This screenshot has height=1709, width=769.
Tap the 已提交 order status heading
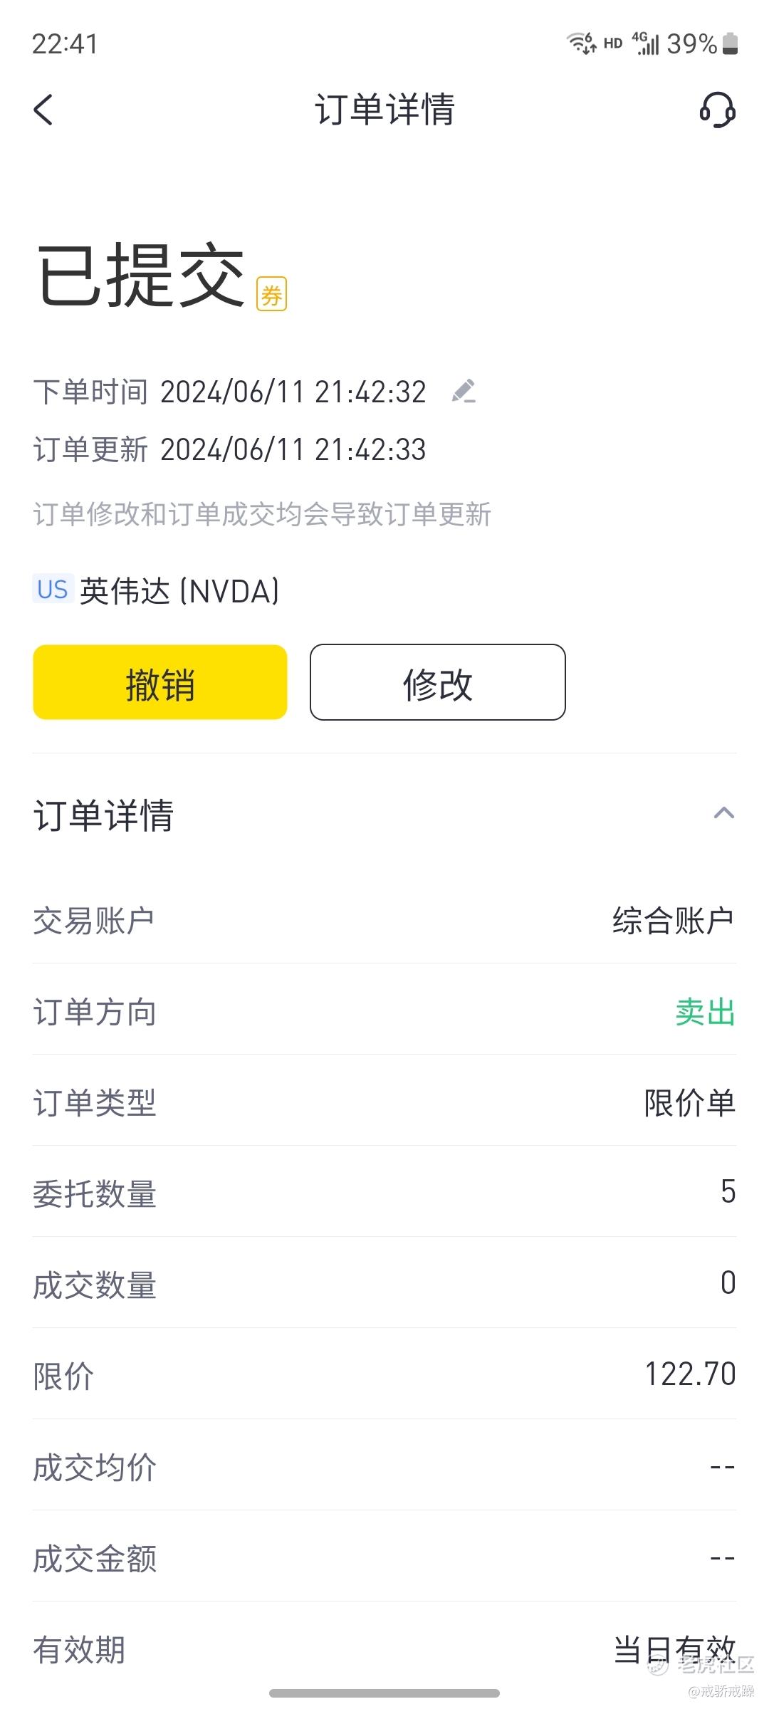140,276
